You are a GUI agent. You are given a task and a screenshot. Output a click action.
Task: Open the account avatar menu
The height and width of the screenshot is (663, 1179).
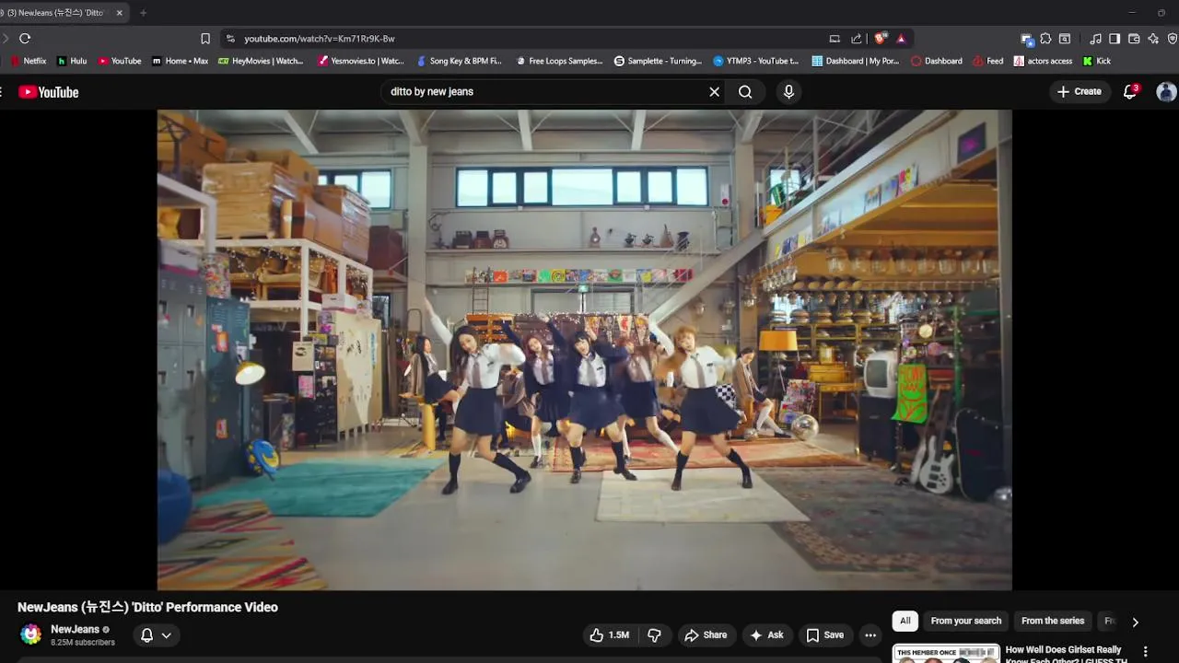click(x=1166, y=92)
